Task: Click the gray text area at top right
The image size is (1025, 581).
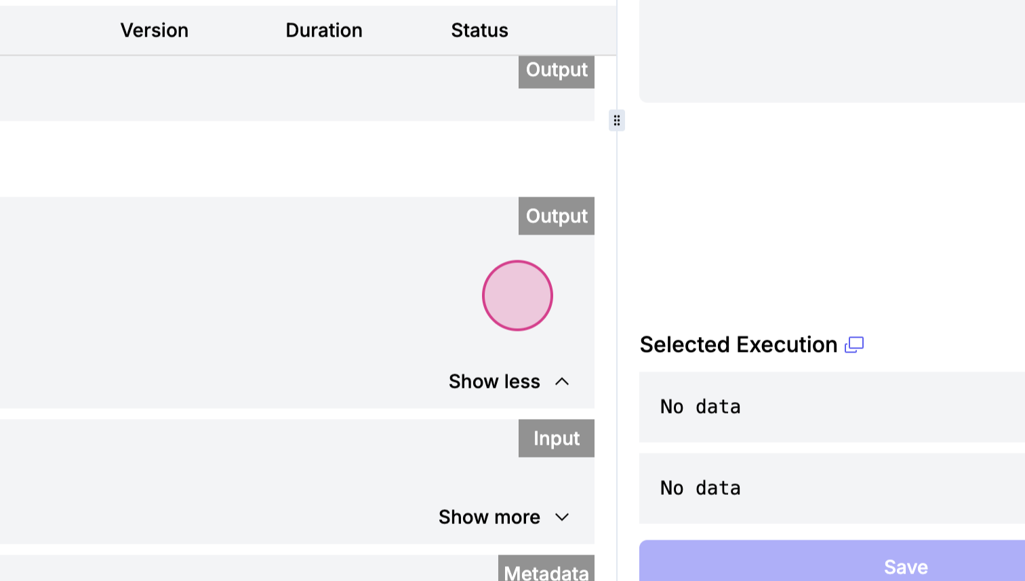Action: pos(832,51)
